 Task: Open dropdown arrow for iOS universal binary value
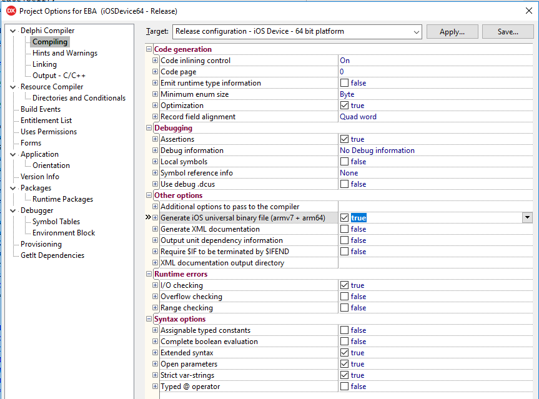pos(527,217)
